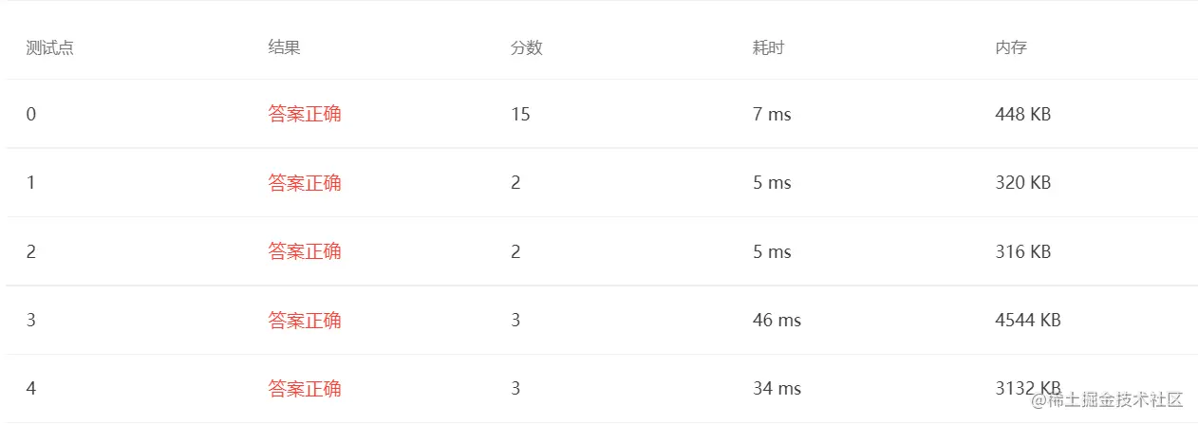Select 答案正确 result for test point 0
Image resolution: width=1198 pixels, height=424 pixels.
305,115
